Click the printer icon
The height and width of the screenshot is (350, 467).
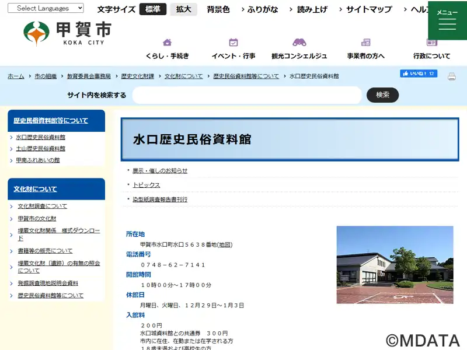tap(452, 77)
